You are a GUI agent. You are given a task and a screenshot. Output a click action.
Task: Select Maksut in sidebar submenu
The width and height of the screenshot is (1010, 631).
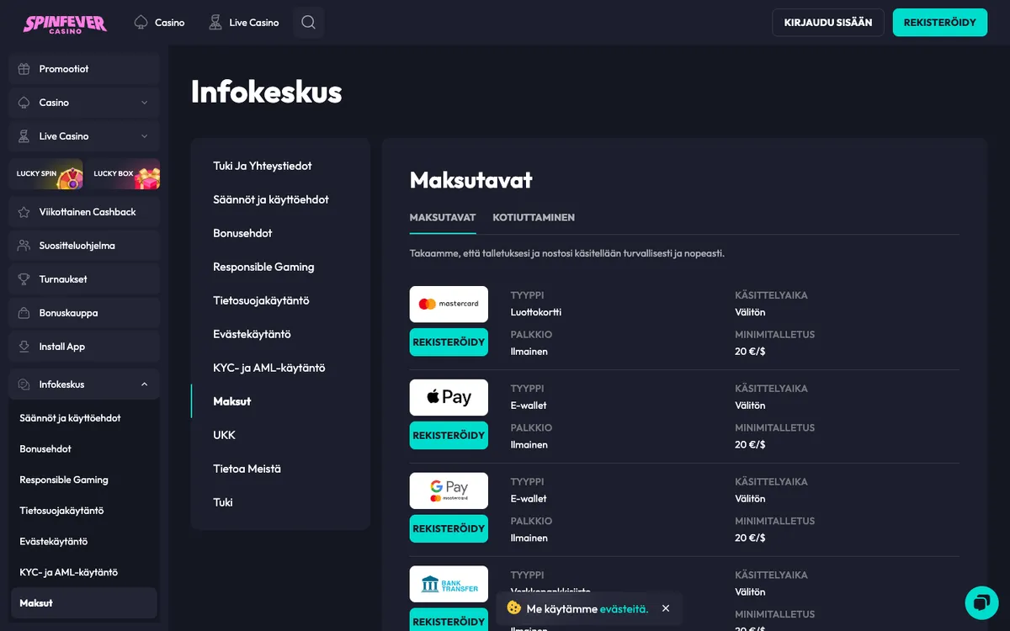tap(84, 603)
